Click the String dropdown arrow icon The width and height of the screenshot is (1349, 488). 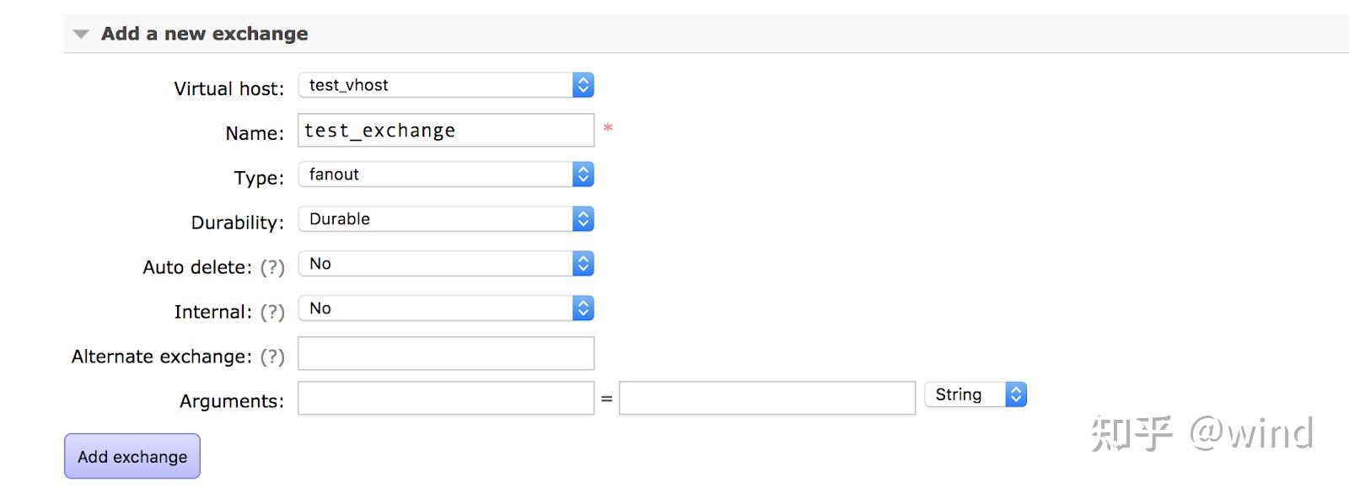(1016, 394)
